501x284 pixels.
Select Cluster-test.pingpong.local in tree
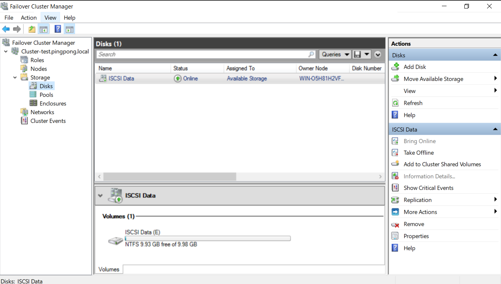pyautogui.click(x=55, y=51)
